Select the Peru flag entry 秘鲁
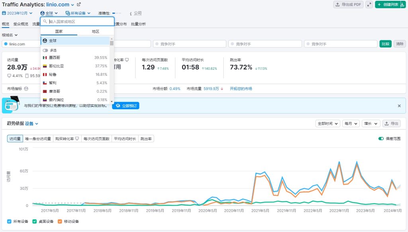408x232 pixels. pyautogui.click(x=75, y=75)
